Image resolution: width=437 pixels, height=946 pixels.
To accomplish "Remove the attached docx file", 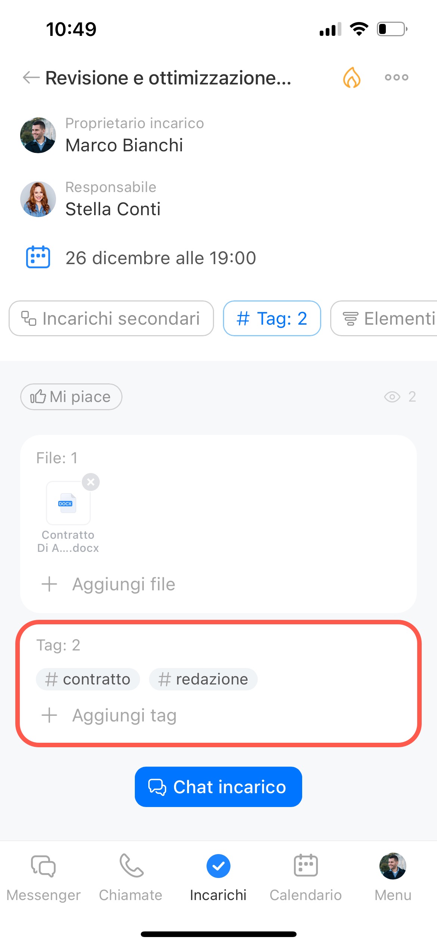I will click(91, 482).
